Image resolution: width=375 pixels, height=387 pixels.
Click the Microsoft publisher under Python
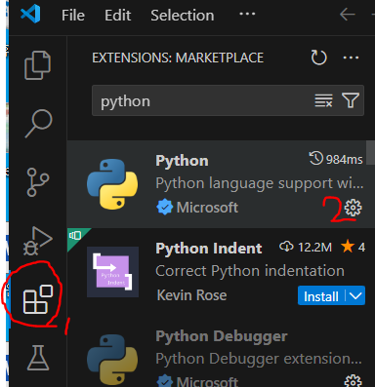pyautogui.click(x=207, y=208)
